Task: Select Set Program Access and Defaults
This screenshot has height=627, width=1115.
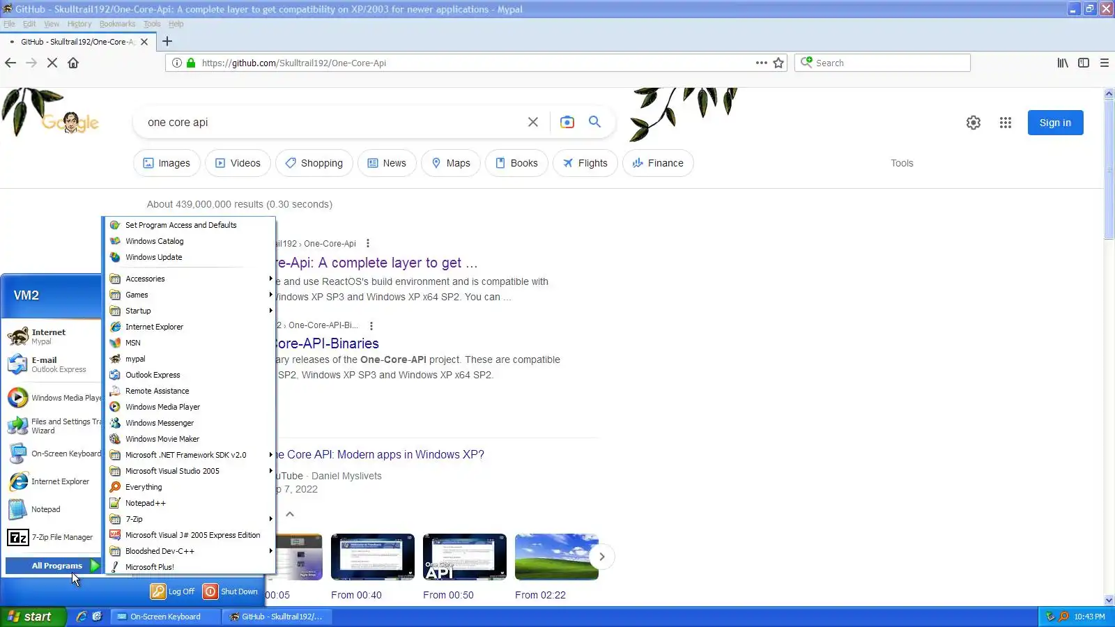Action: tap(190, 225)
